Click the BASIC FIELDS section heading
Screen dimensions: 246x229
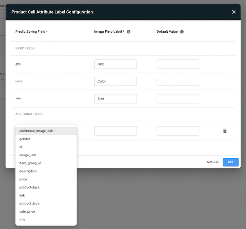[25, 48]
